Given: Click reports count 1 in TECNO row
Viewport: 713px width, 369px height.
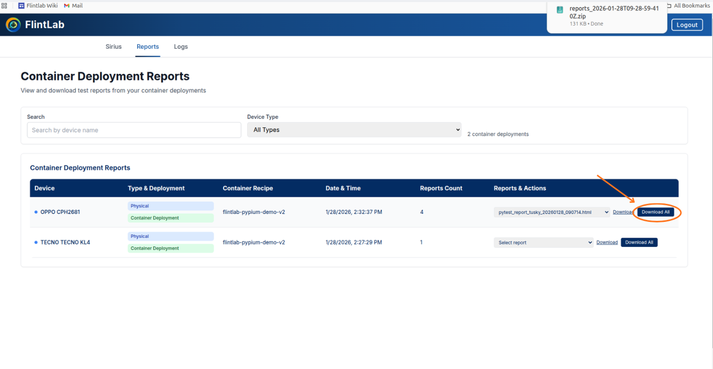Looking at the screenshot, I should [x=421, y=242].
